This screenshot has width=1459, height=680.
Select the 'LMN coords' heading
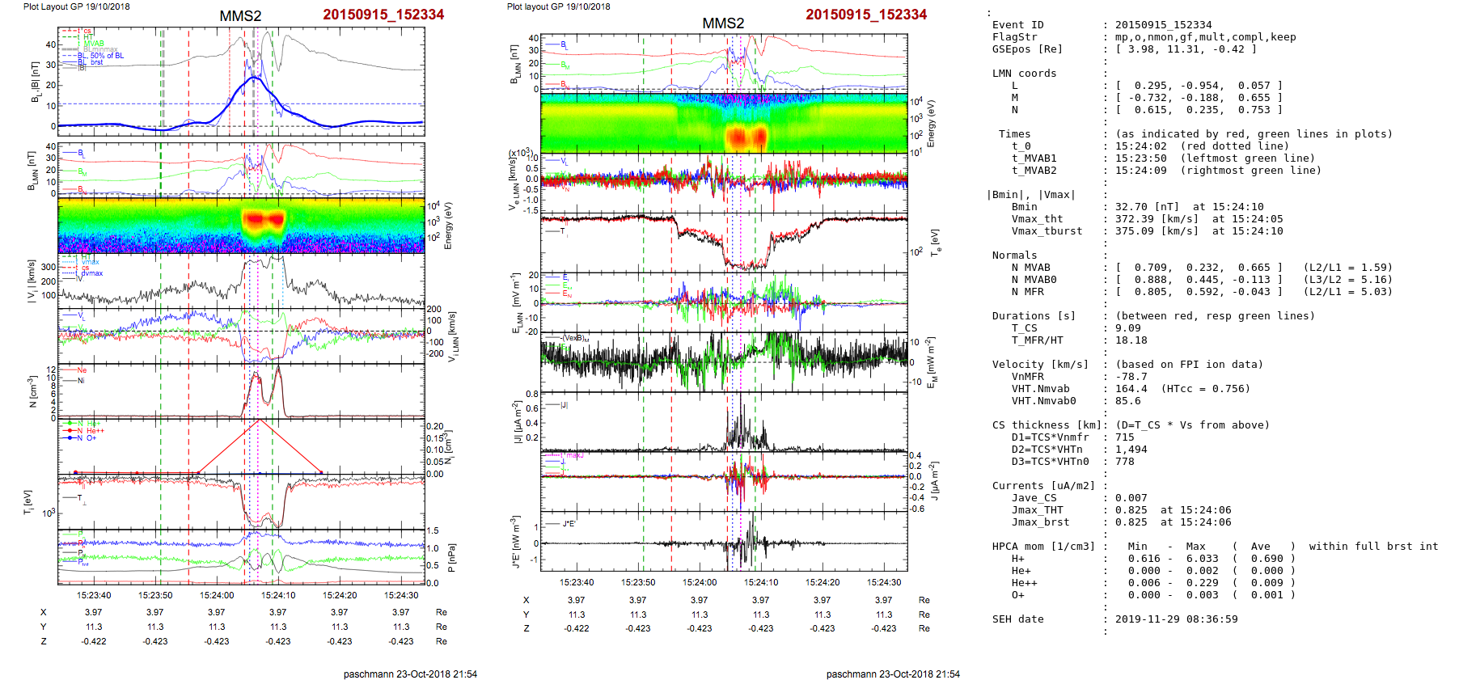pos(1025,74)
